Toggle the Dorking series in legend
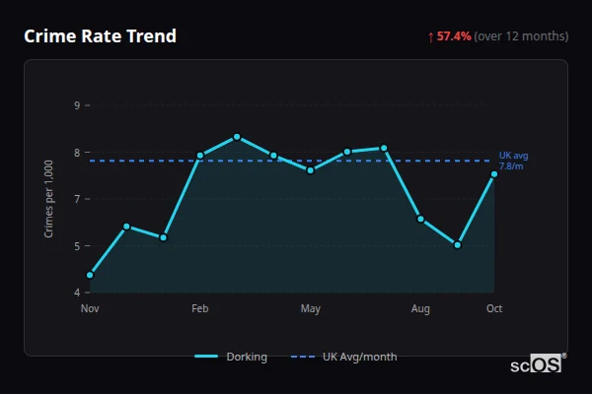The height and width of the screenshot is (394, 592). coord(231,357)
